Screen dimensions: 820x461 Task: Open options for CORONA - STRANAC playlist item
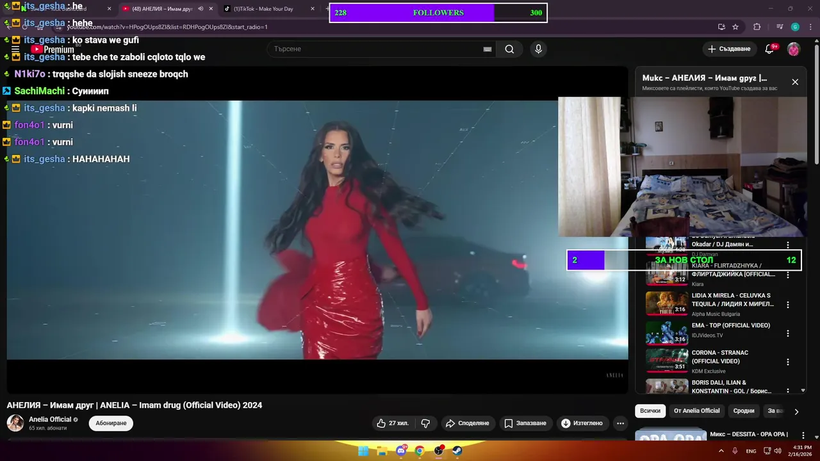point(788,362)
